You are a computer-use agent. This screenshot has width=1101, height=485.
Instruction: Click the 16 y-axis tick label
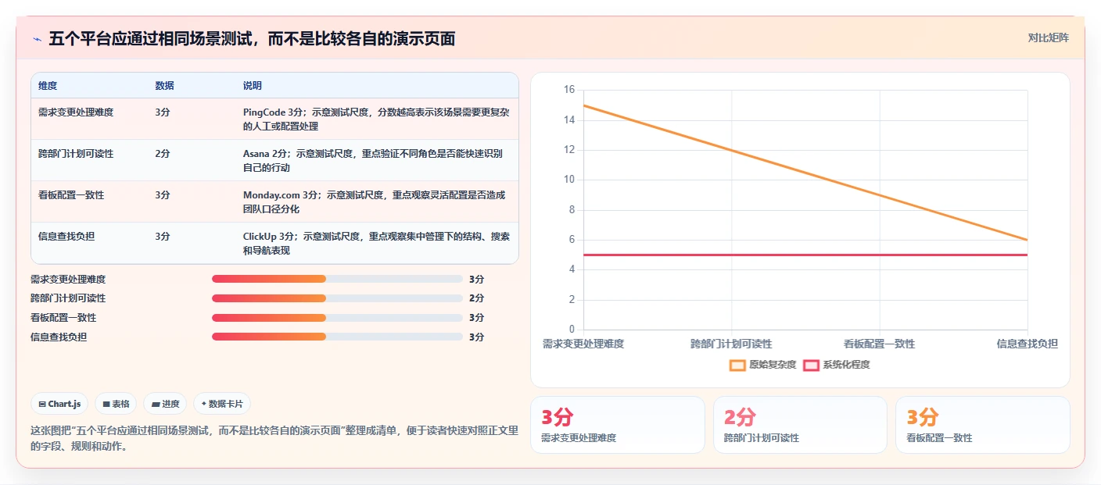point(568,90)
